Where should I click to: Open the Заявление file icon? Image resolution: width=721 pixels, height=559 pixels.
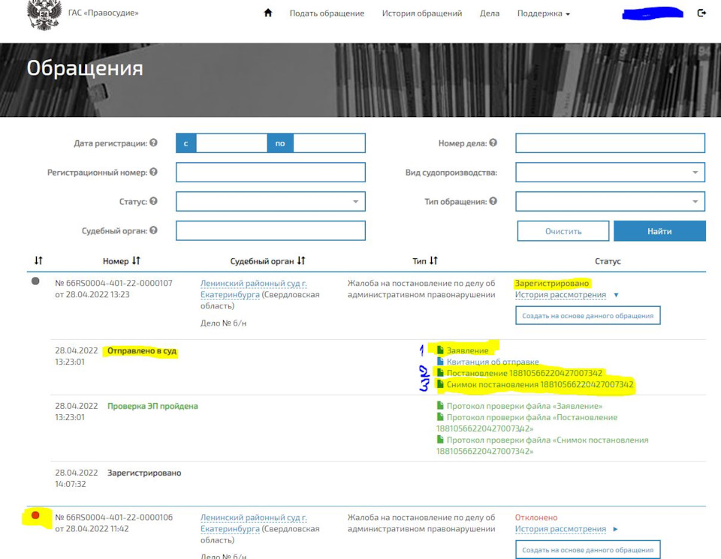coord(440,350)
